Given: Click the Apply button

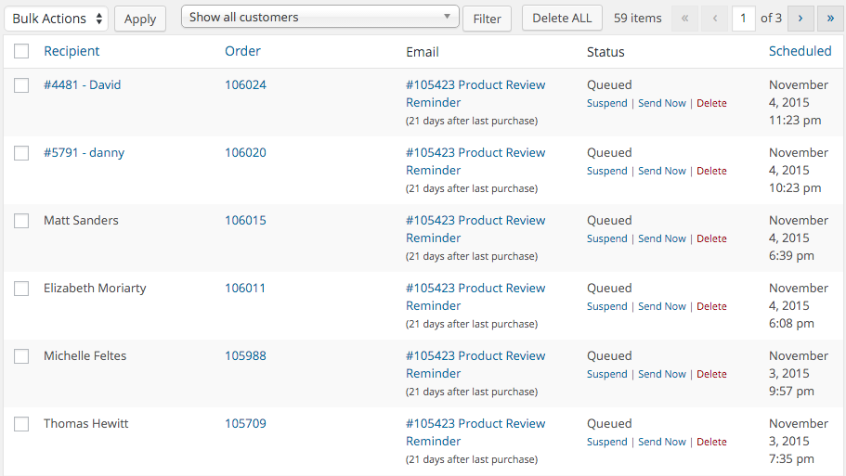Looking at the screenshot, I should coord(140,19).
